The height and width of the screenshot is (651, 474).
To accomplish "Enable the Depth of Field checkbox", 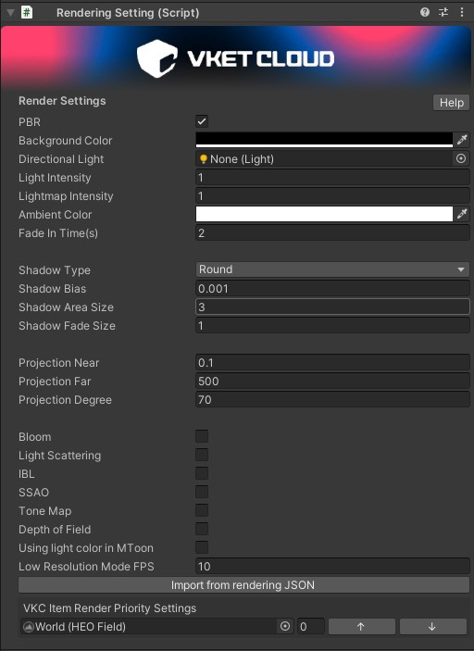I will tap(202, 529).
